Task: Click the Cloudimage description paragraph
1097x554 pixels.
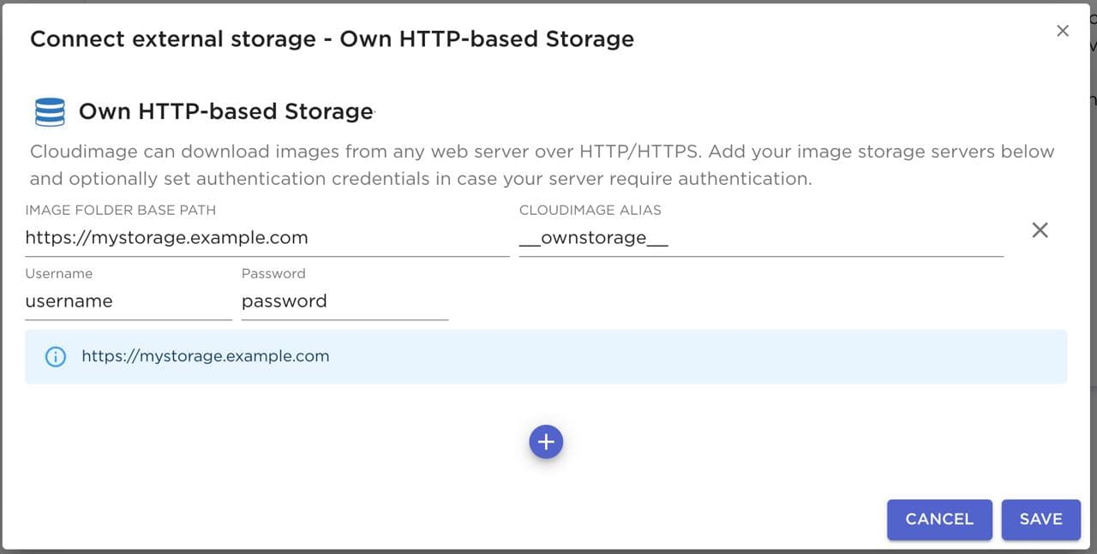Action: coord(542,165)
